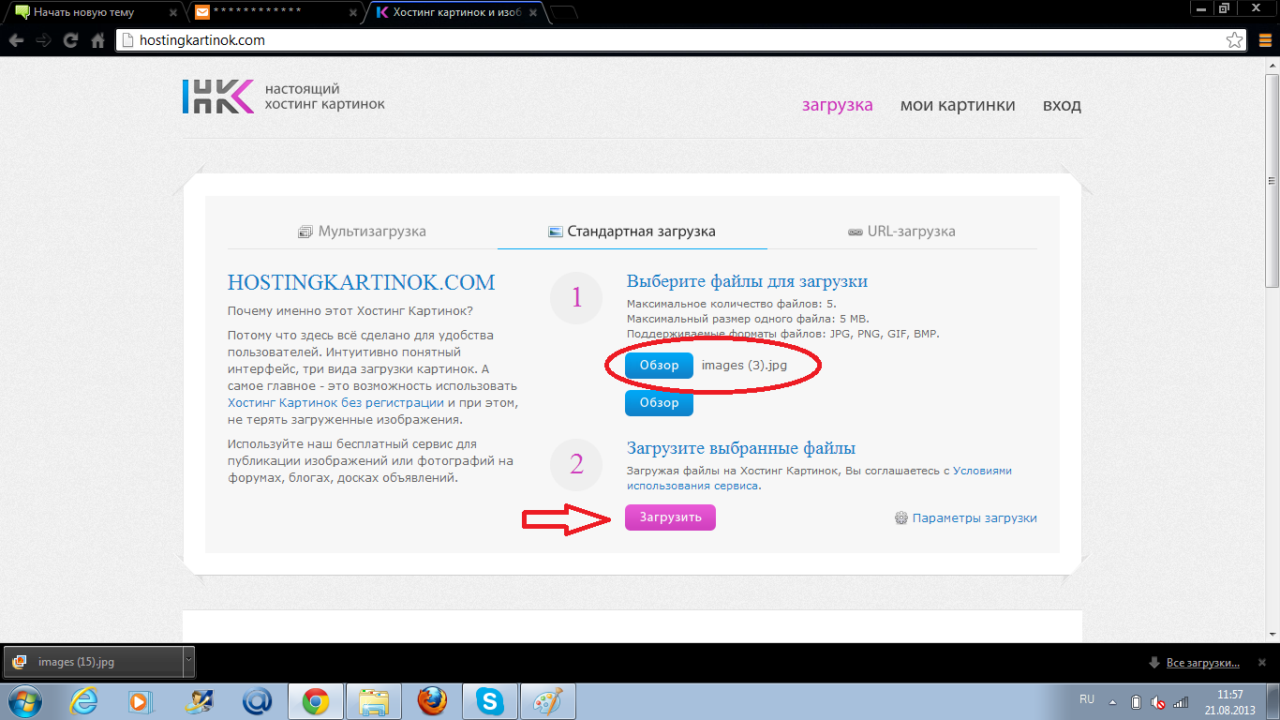
Task: Click the second Обзор button with no file selected
Action: [x=659, y=403]
